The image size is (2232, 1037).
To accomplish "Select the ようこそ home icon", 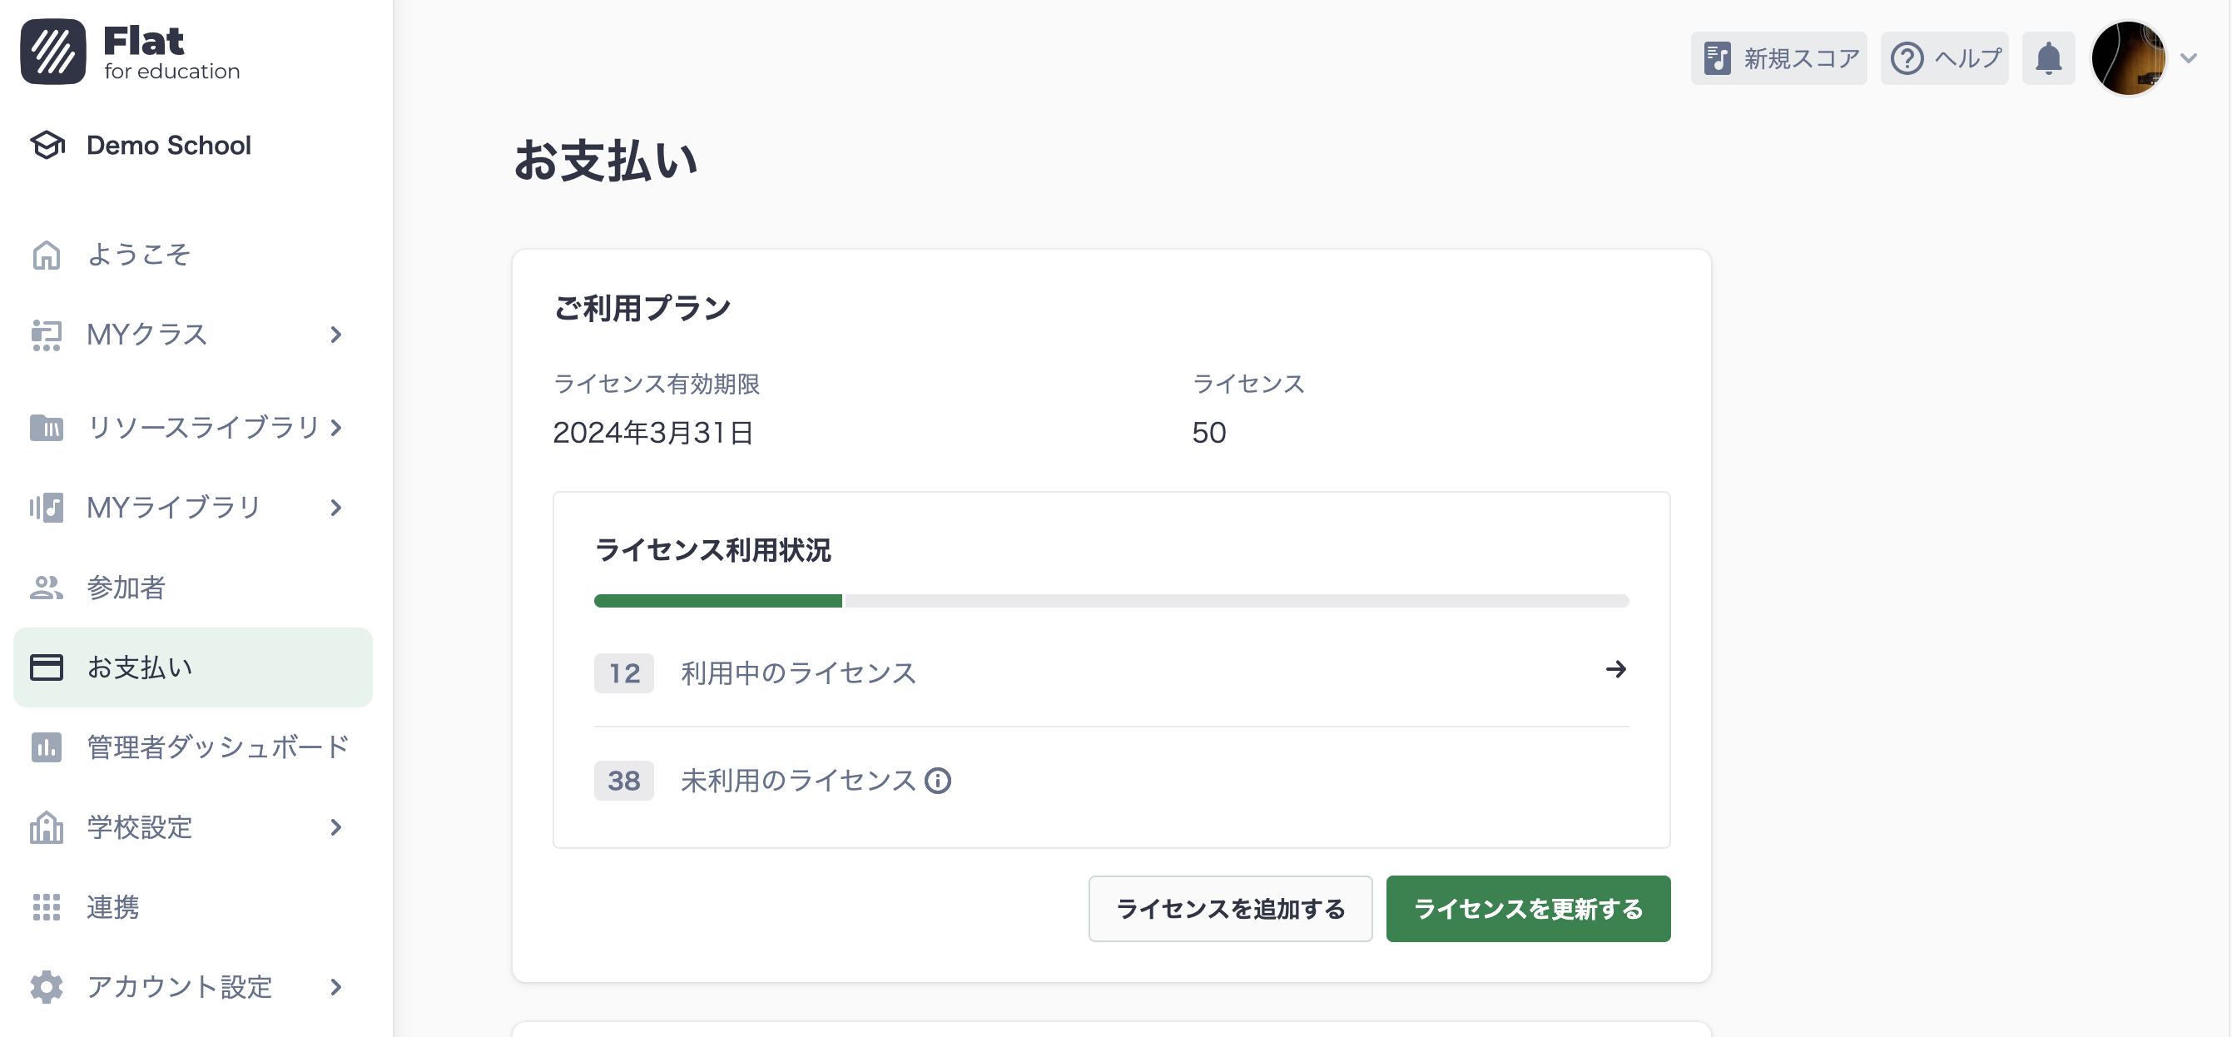I will pos(47,254).
